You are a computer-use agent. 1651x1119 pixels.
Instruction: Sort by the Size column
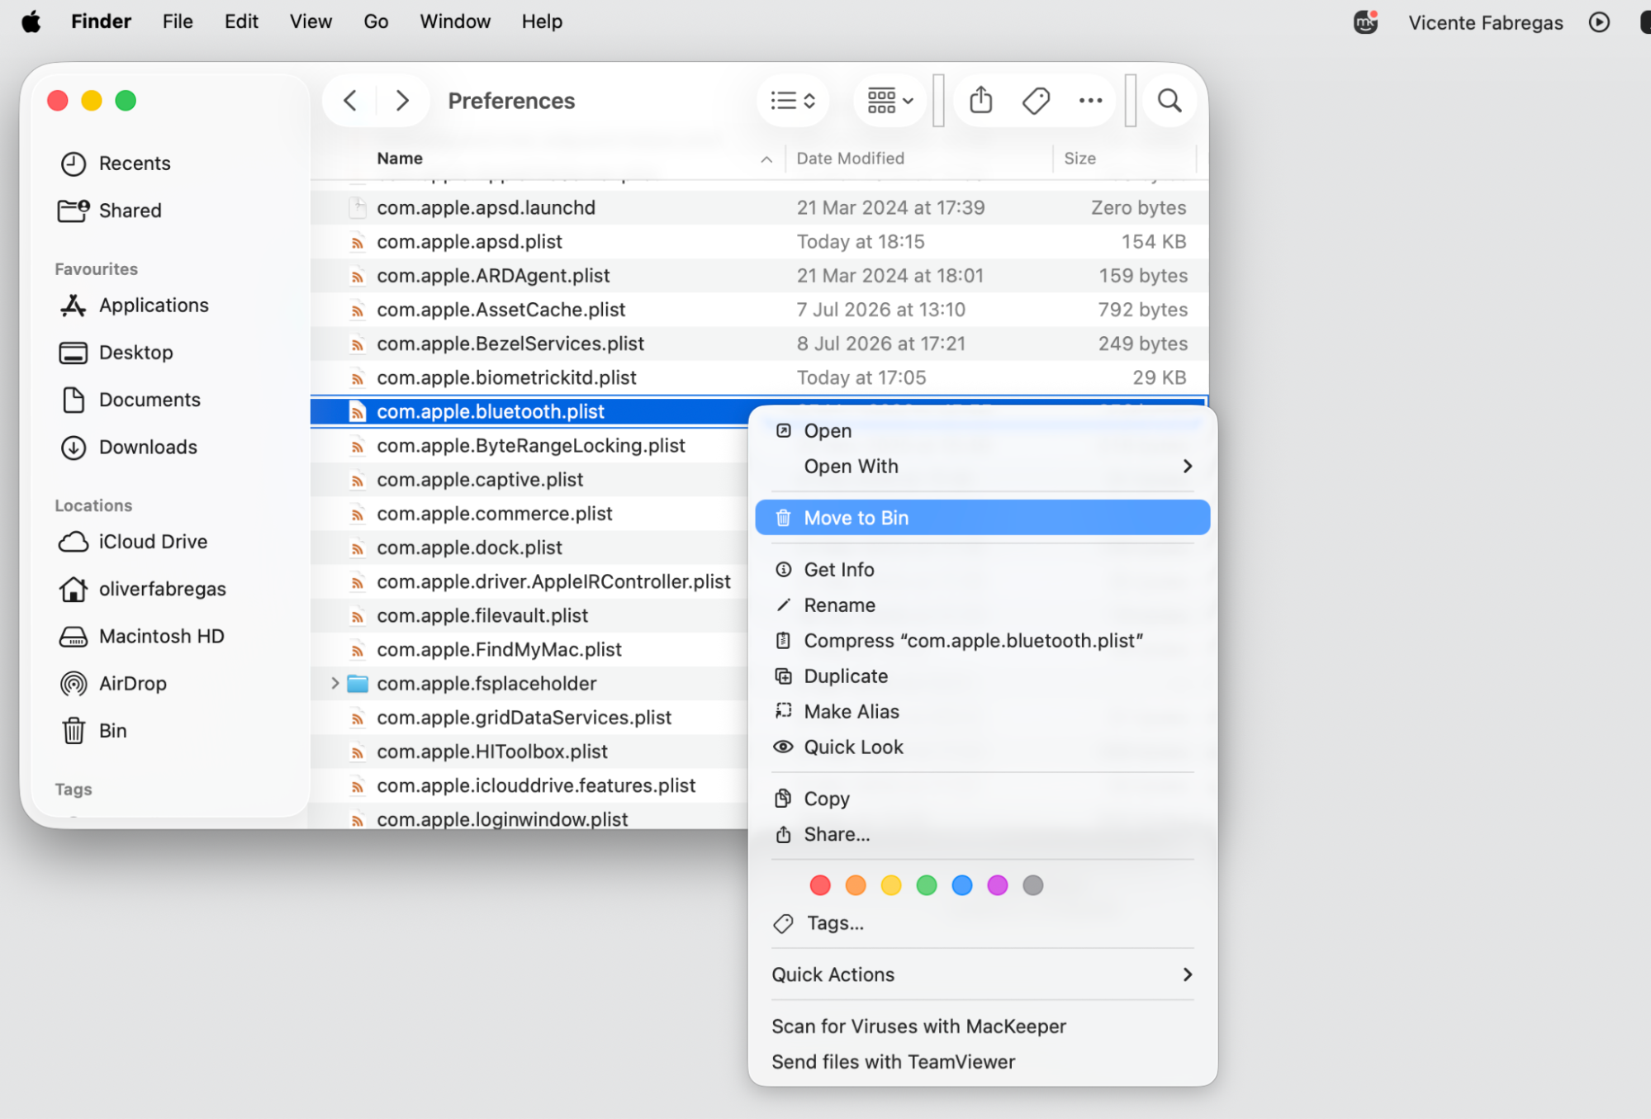(x=1079, y=158)
